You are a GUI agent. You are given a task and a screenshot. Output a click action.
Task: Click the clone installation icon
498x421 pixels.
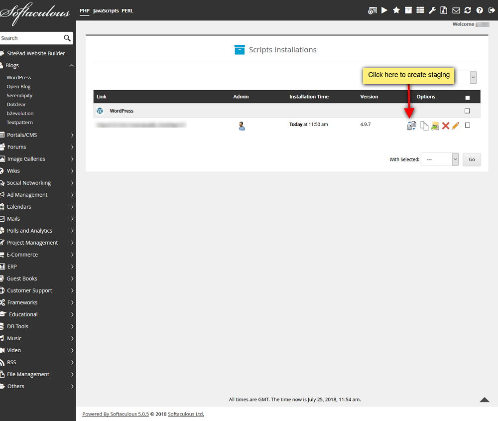click(424, 126)
